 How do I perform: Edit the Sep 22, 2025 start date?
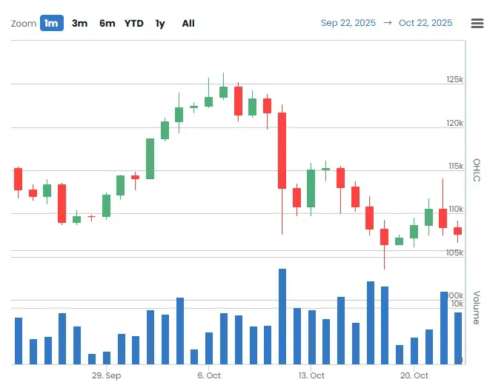pyautogui.click(x=348, y=23)
